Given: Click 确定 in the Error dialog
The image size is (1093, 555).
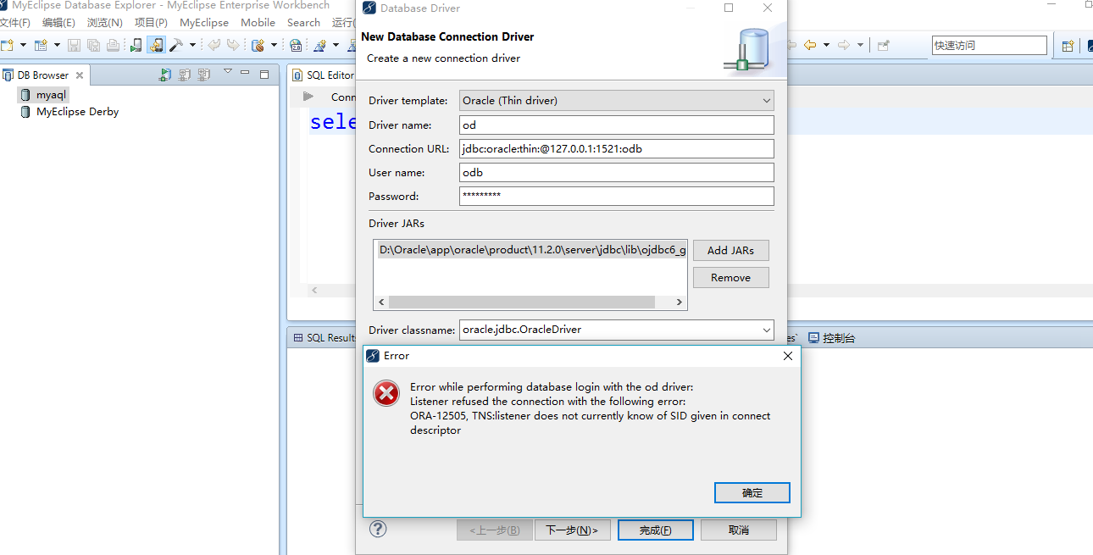Looking at the screenshot, I should (752, 493).
